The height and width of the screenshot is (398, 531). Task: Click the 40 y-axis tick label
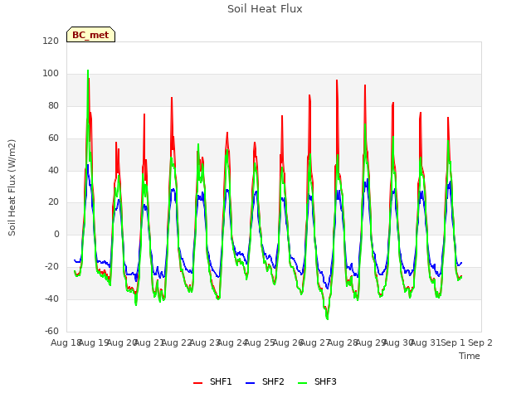[53, 170]
